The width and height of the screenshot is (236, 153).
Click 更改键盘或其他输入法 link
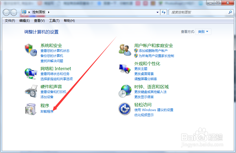150,92
